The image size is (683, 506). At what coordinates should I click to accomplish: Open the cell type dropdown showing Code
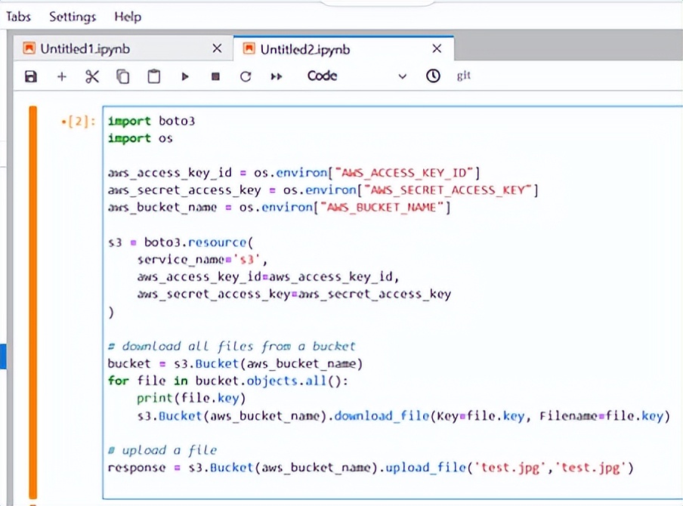[355, 76]
